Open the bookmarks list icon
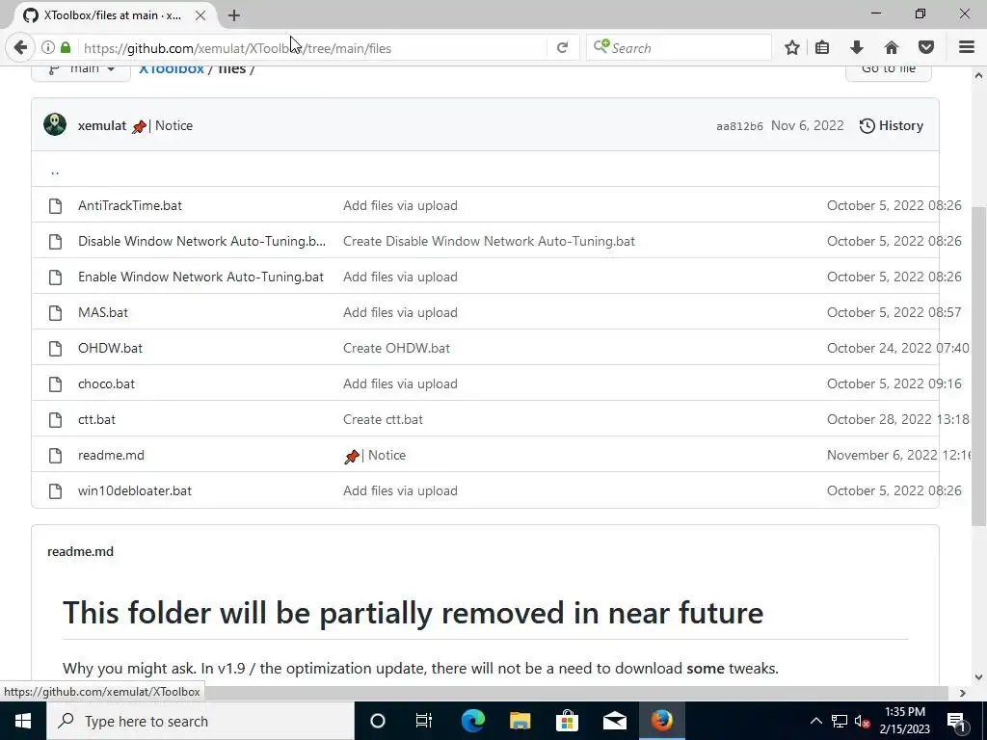This screenshot has width=987, height=740. [822, 47]
